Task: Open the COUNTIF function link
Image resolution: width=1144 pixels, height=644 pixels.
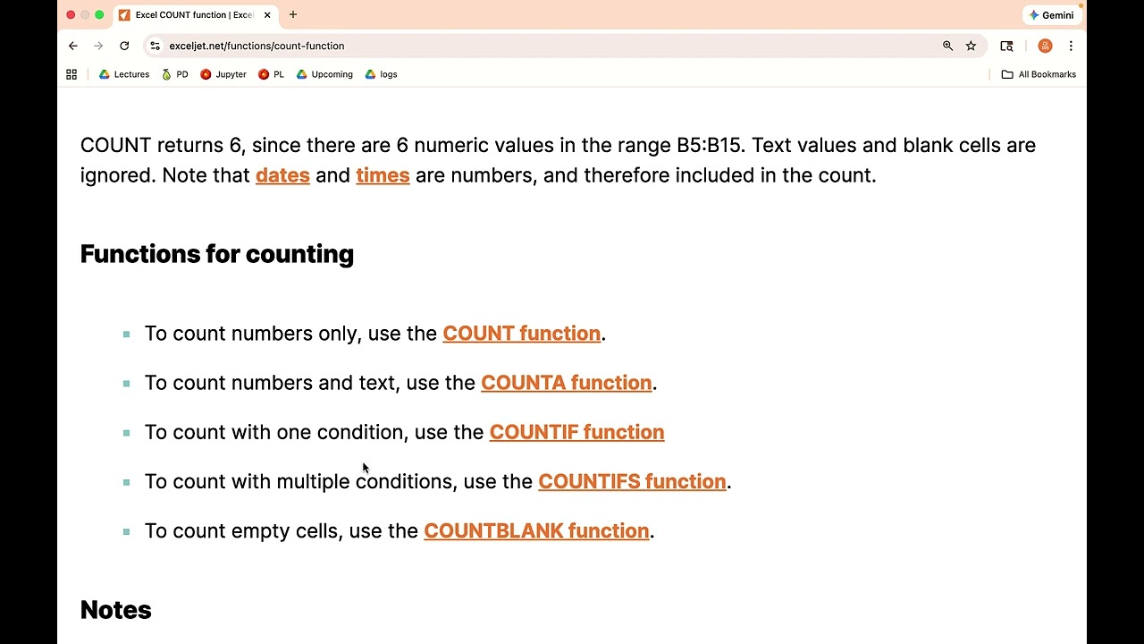Action: click(576, 432)
